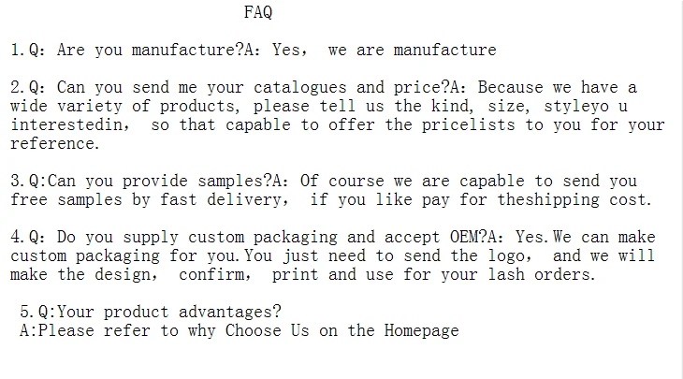Click the question "Your product advantages?"
Viewport: 683px width, 379px height.
tap(157, 312)
